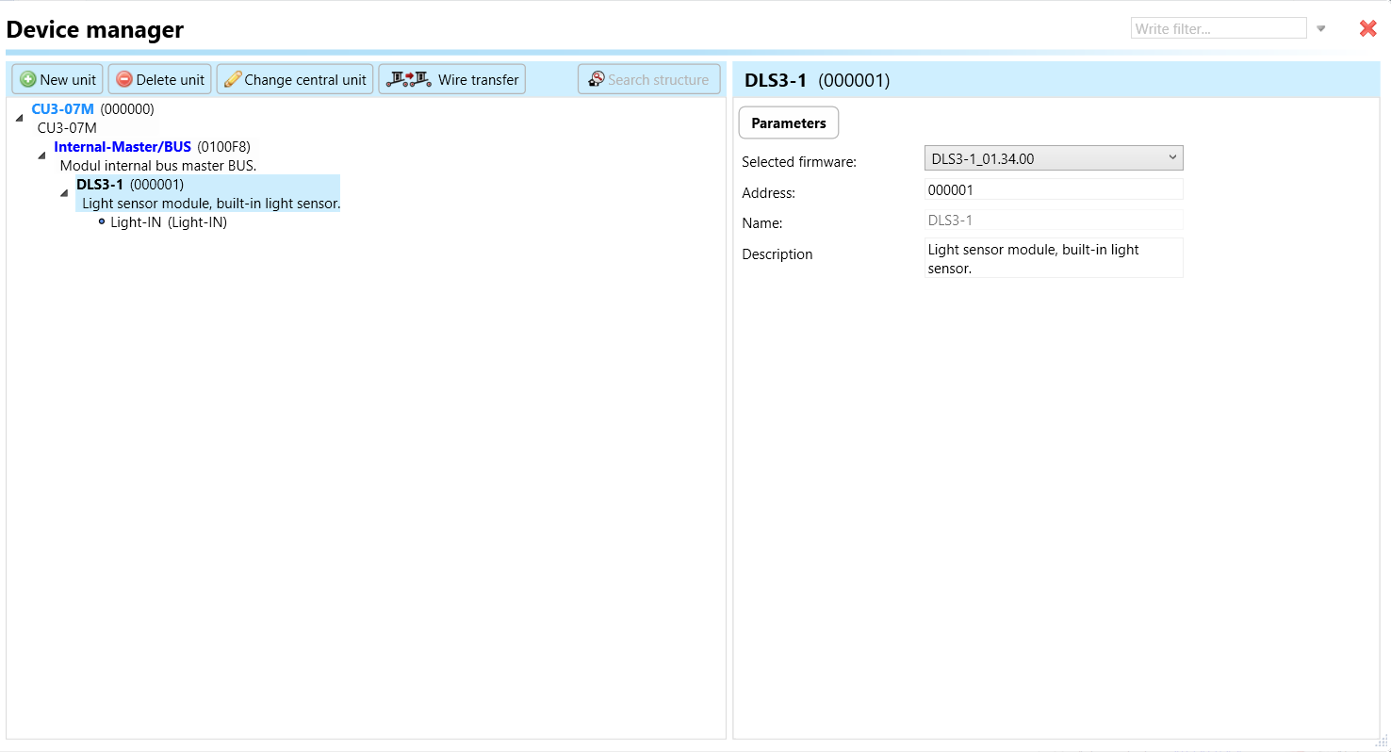Open the filter dropdown arrow
Screen dimensions: 1391x752
point(1321,29)
